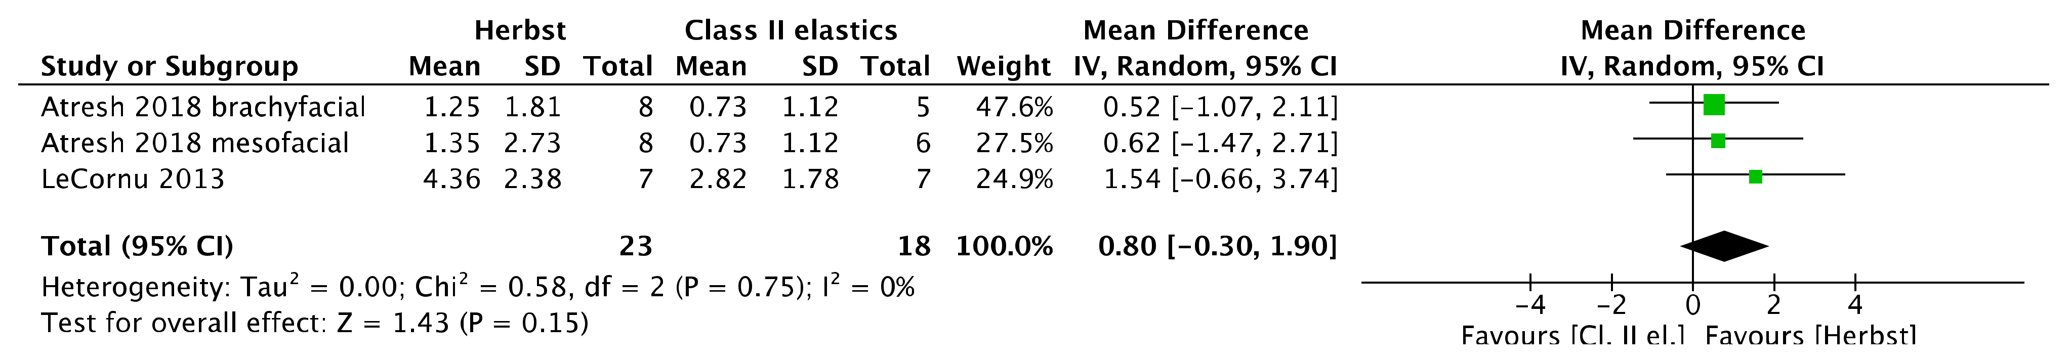Click the heterogeneity statistics line

coord(478,287)
